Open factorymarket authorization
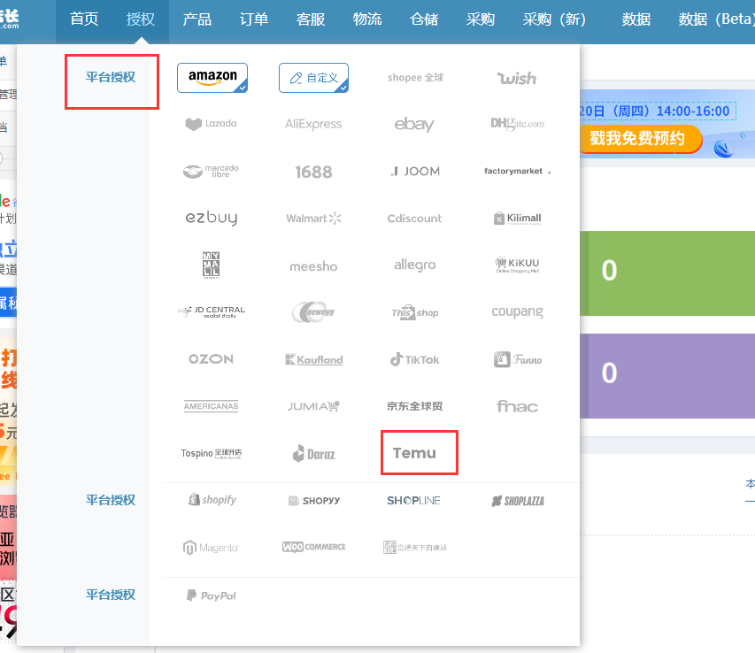Image resolution: width=755 pixels, height=653 pixels. tap(517, 171)
